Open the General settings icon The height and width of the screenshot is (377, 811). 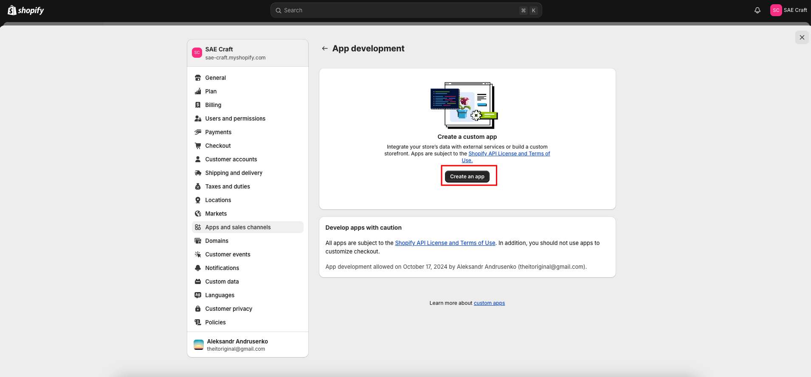coord(198,78)
